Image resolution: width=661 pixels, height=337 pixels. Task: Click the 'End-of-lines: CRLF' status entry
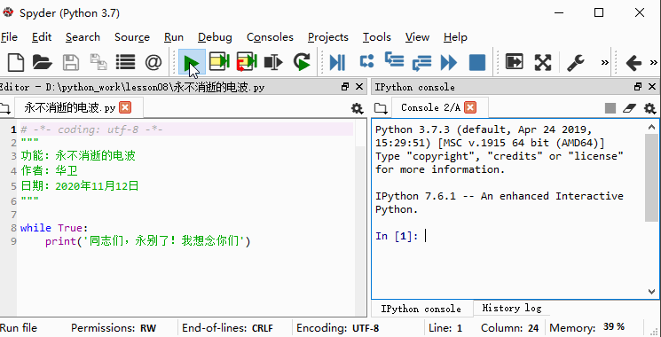pos(228,328)
